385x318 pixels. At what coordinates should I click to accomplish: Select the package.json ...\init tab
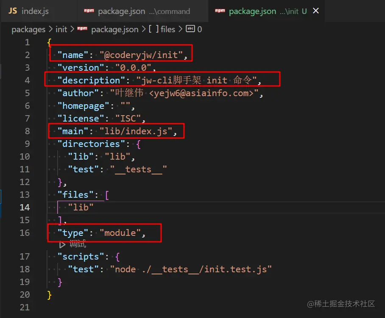(266, 11)
